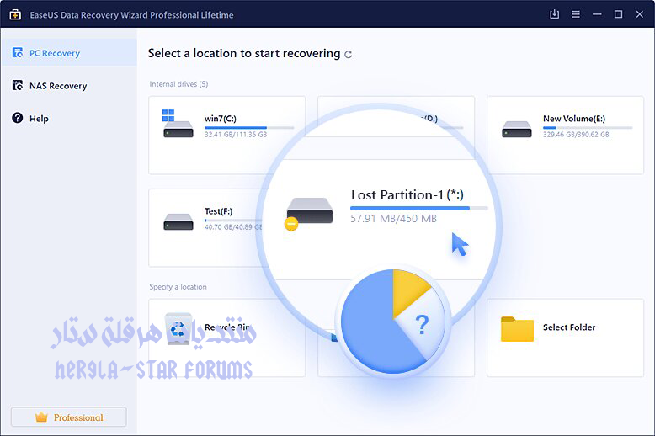This screenshot has height=436, width=655.
Task: Click Lost Partition-1 usage progress bar
Action: [x=419, y=208]
